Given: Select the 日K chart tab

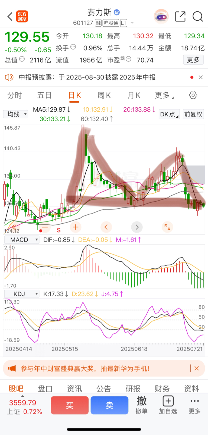Looking at the screenshot, I should pyautogui.click(x=74, y=95).
